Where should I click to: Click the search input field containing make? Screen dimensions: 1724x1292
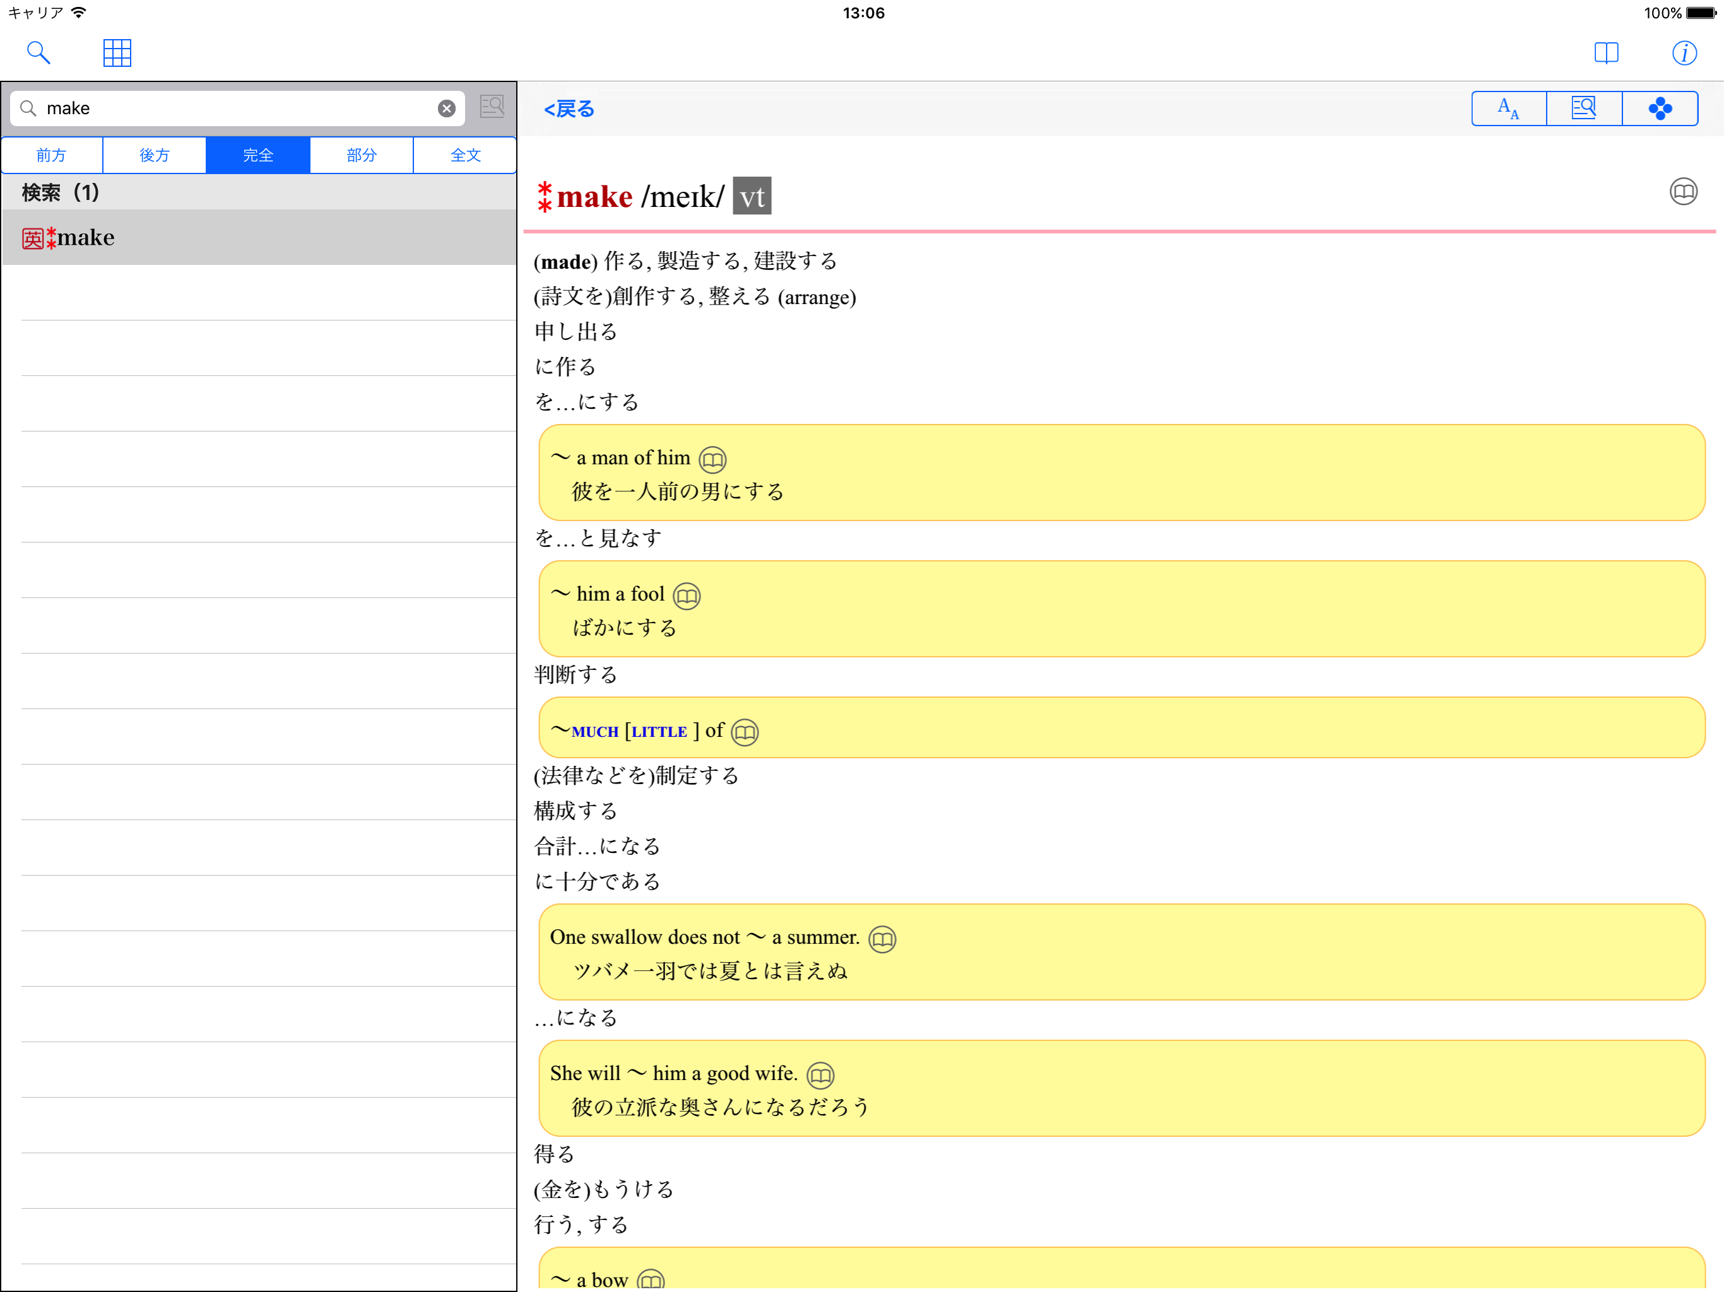[234, 109]
